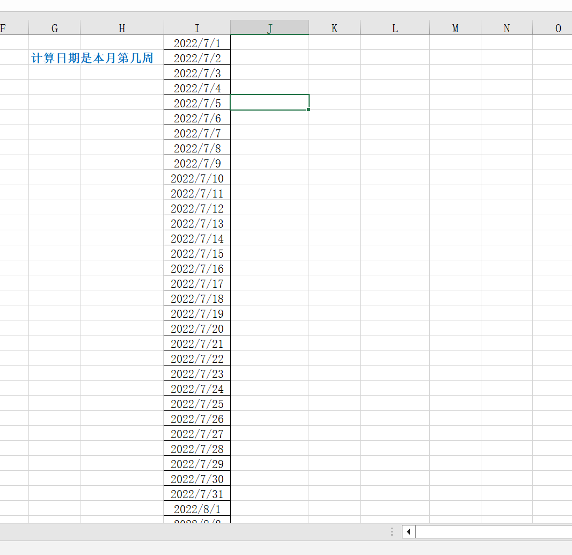Select cell containing 2022/7/12
This screenshot has width=572, height=555.
tap(197, 208)
